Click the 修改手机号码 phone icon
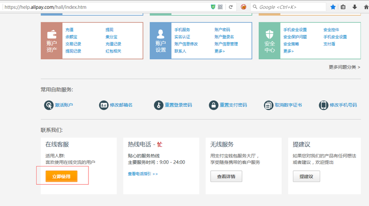 click(324, 105)
